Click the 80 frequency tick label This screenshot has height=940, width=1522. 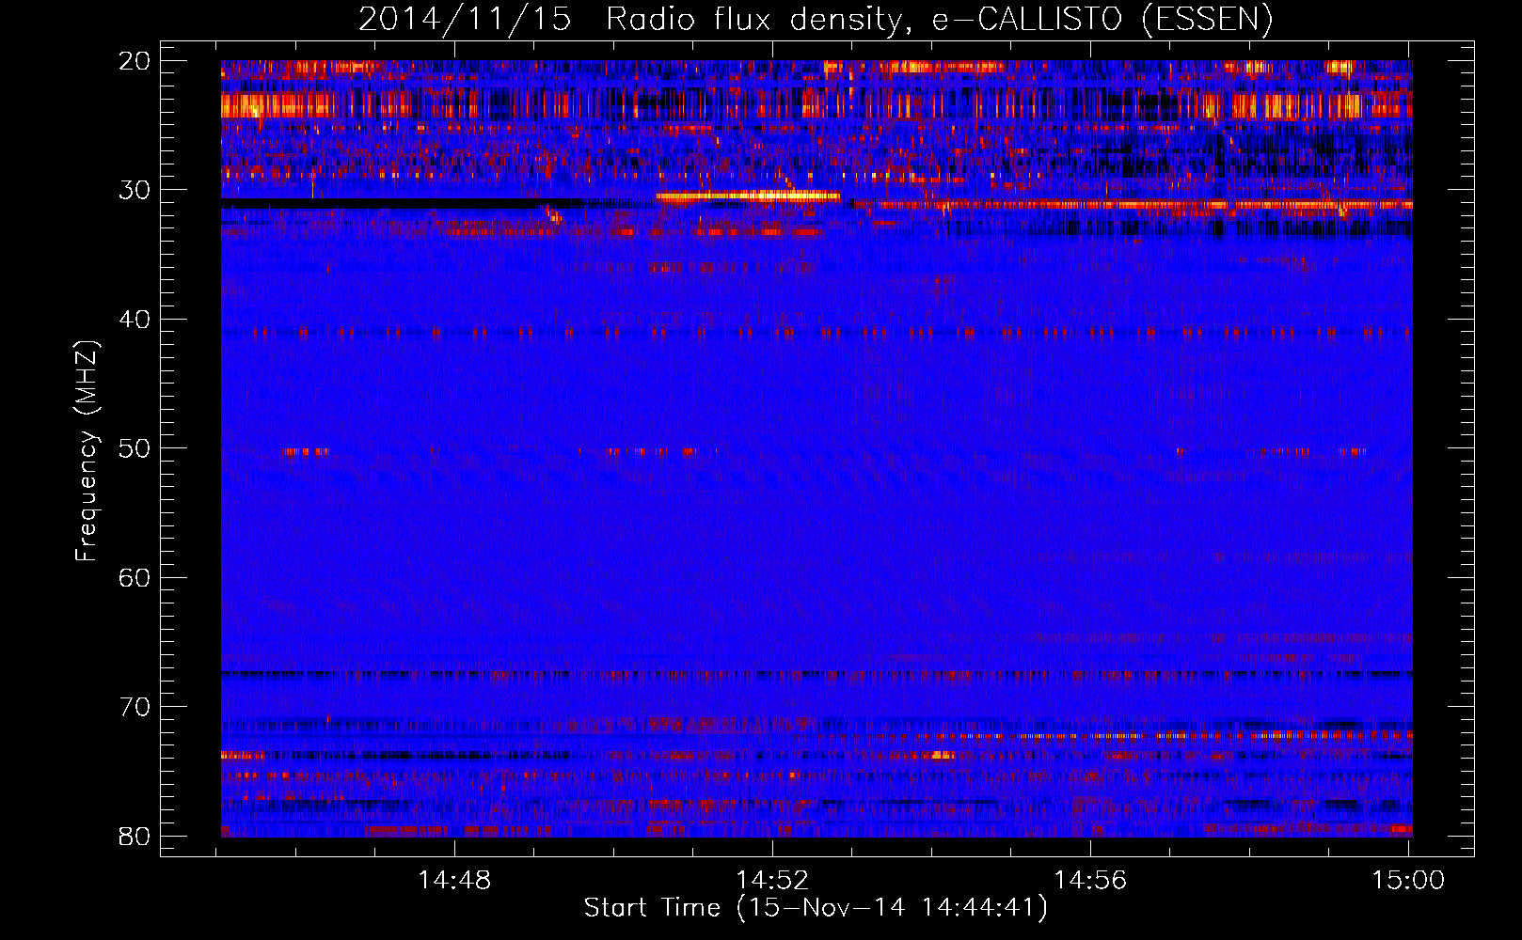coord(135,836)
